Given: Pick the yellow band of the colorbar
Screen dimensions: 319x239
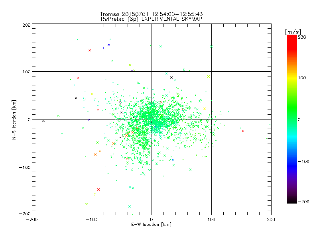Looking at the screenshot, I should coord(292,78).
